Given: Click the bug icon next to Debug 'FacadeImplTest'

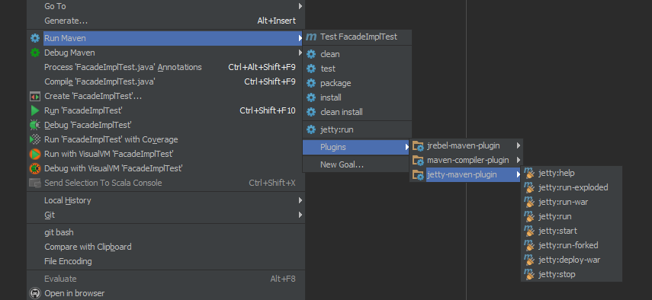Looking at the screenshot, I should pyautogui.click(x=35, y=125).
